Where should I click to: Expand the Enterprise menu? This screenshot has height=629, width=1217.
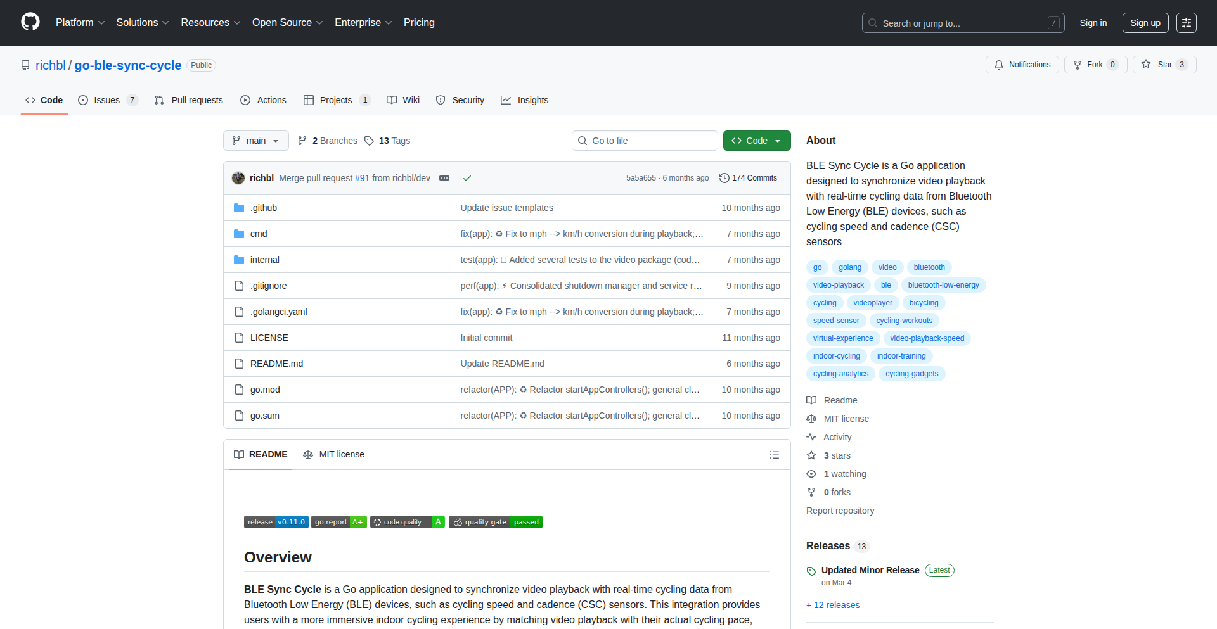coord(363,22)
